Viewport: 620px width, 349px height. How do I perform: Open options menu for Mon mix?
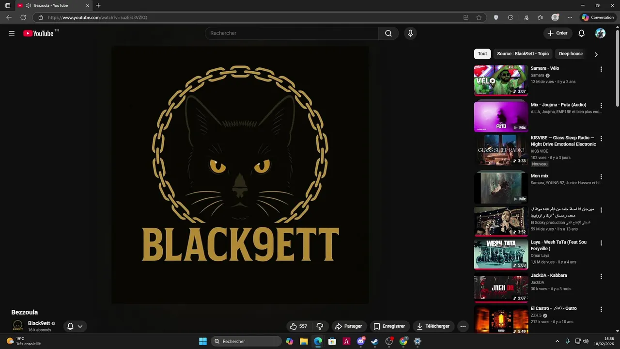coord(601,177)
